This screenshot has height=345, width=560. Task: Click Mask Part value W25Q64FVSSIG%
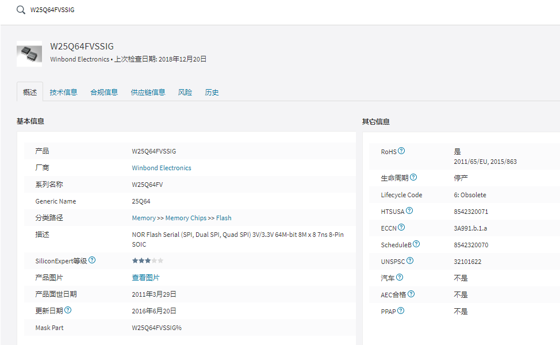coord(156,328)
